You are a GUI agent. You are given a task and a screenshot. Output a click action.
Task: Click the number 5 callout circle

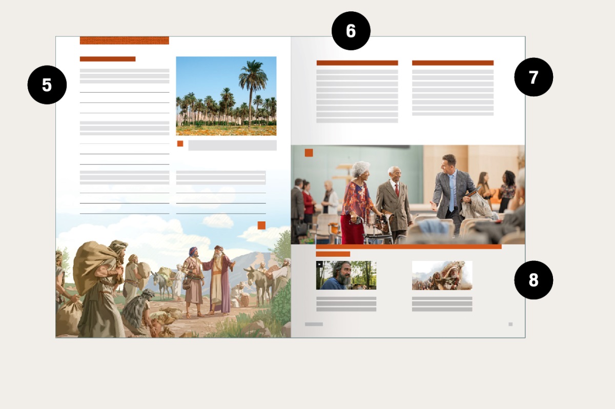pos(47,85)
